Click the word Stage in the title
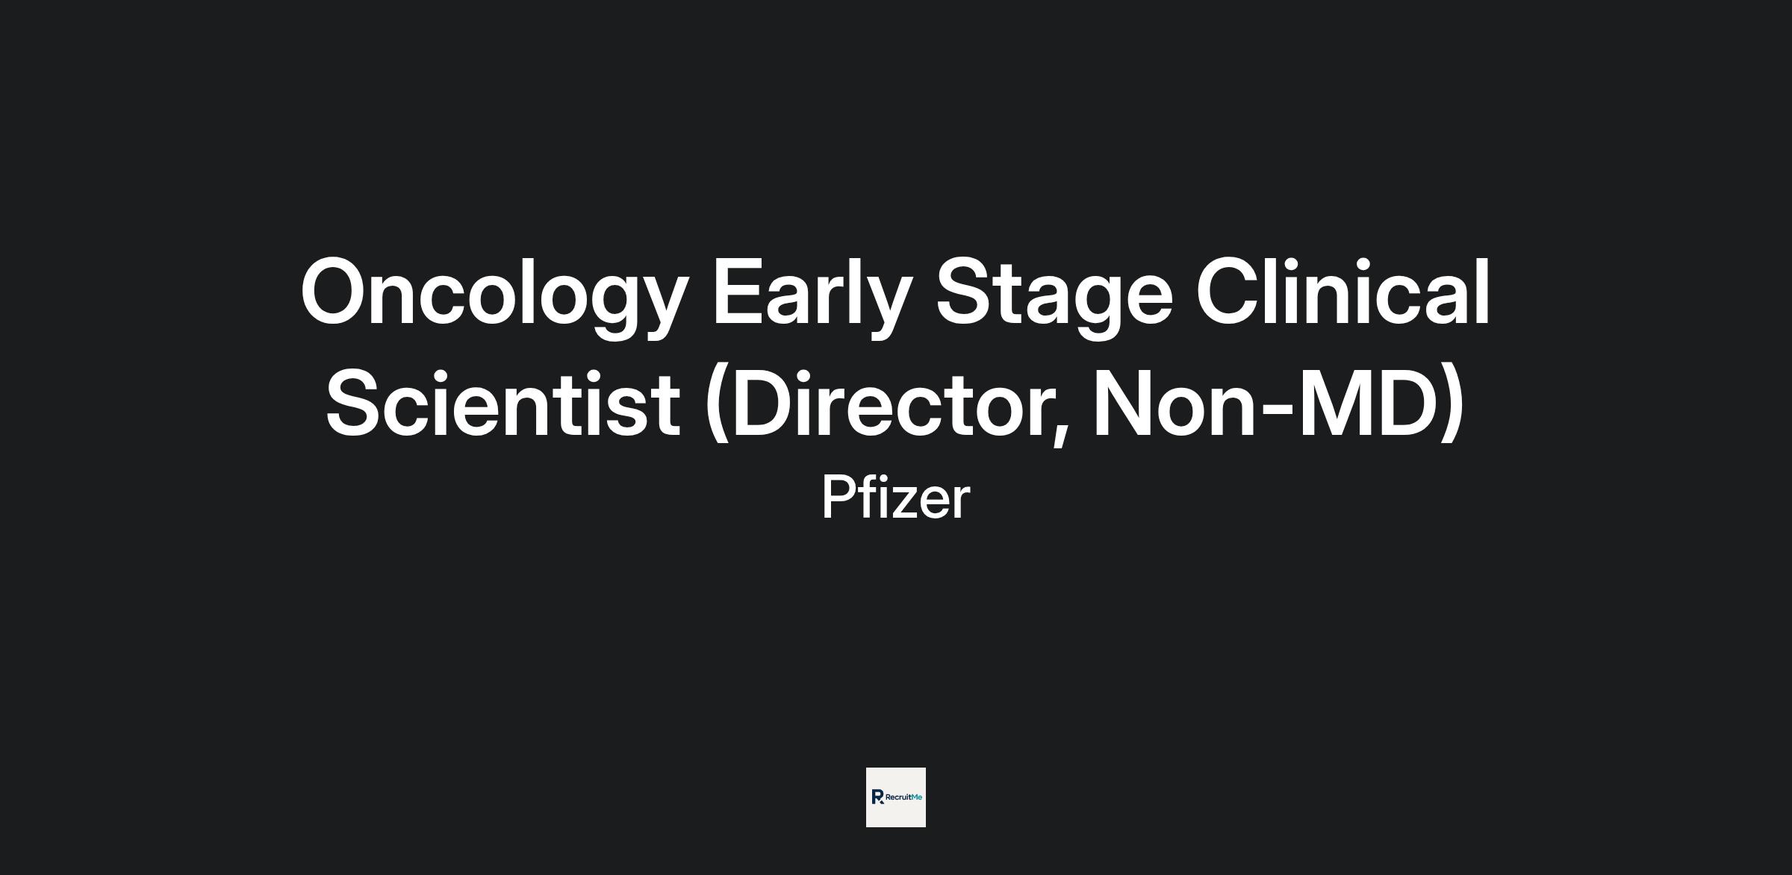 pos(1054,293)
